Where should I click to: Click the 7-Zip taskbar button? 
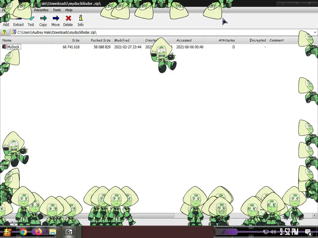69,232
